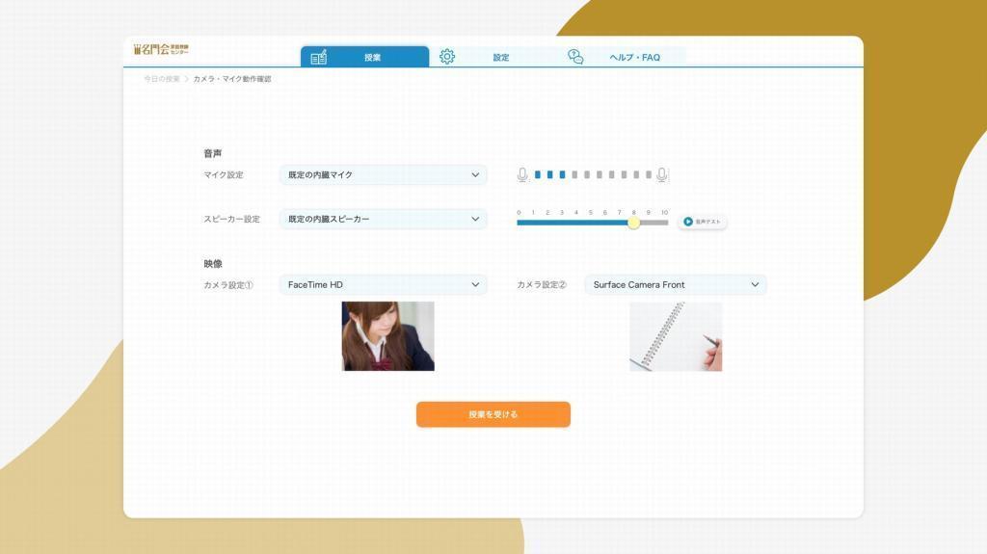The width and height of the screenshot is (987, 554).
Task: Click the student camera preview thumbnail
Action: [387, 336]
